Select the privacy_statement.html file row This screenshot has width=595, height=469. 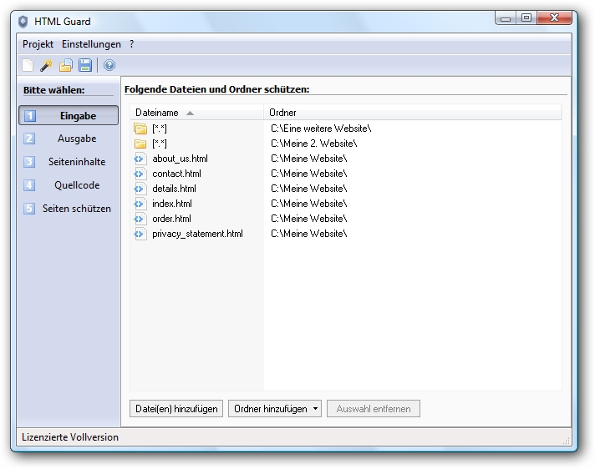pos(197,234)
